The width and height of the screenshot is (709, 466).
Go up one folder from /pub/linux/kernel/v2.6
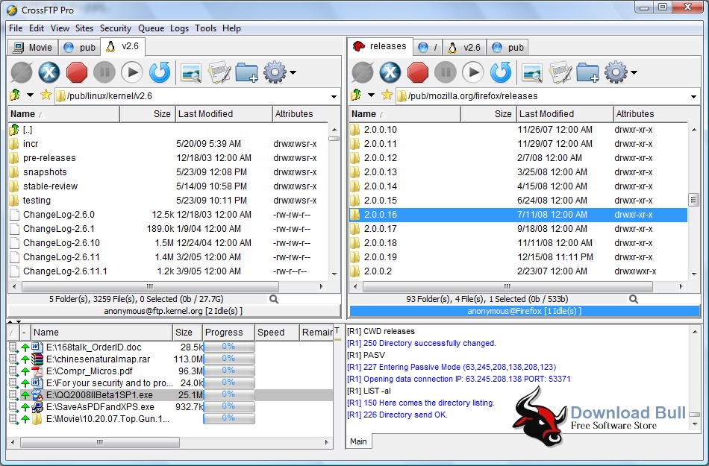(x=15, y=95)
